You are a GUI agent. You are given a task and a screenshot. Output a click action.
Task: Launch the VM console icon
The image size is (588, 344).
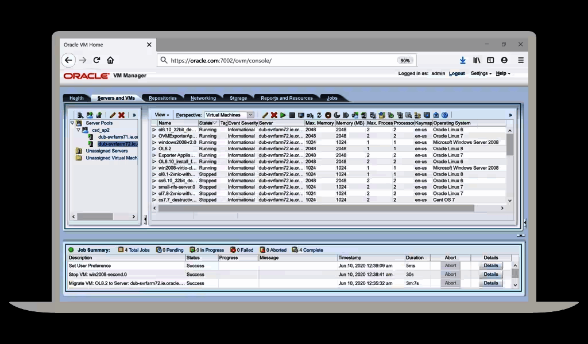[x=300, y=115]
